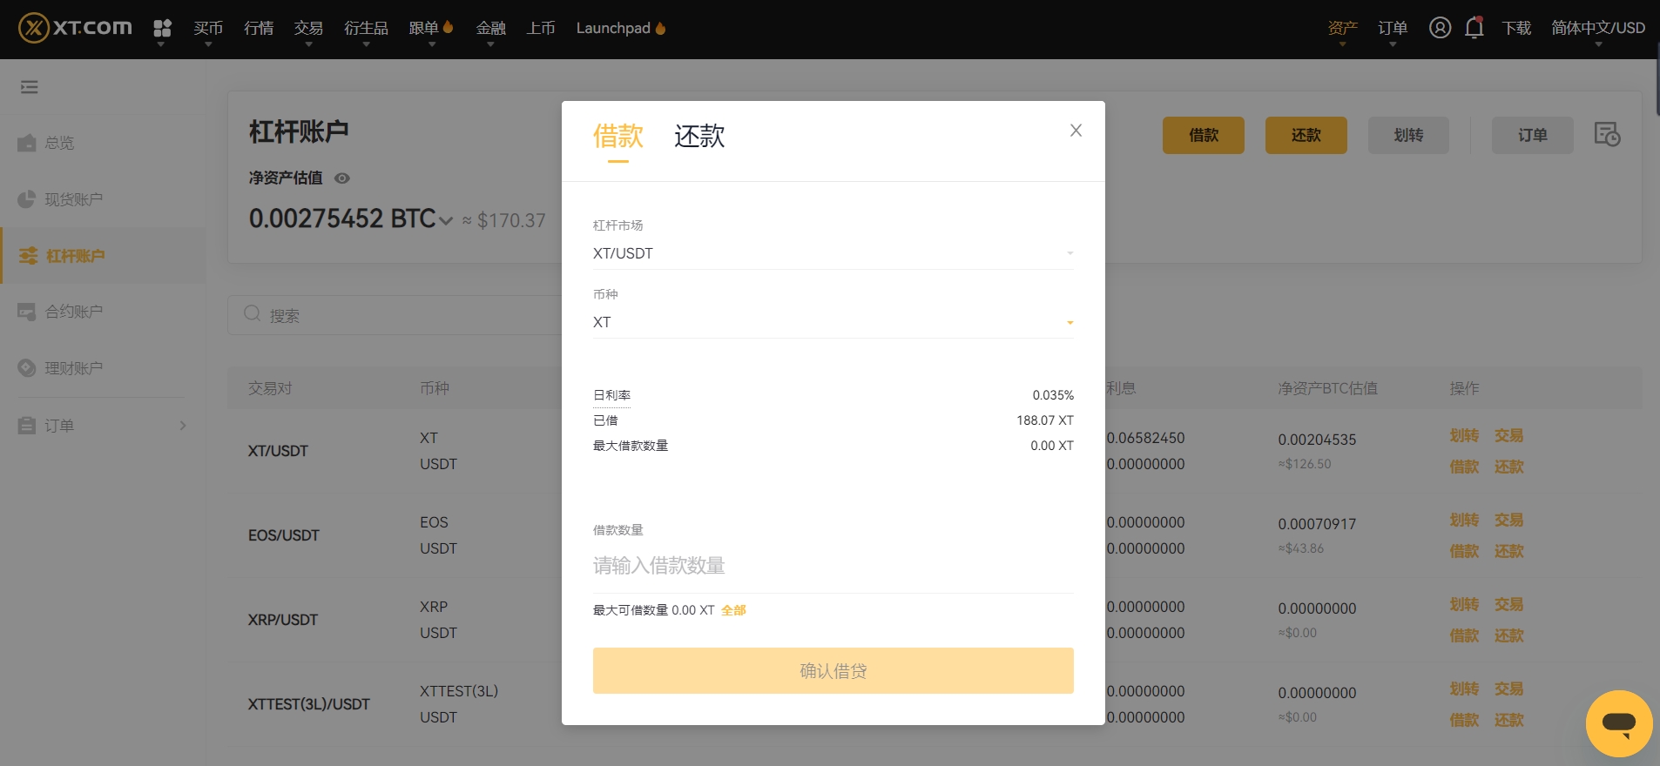The width and height of the screenshot is (1660, 766).
Task: Click the XRP/USDT trading pair cell
Action: pos(283,620)
